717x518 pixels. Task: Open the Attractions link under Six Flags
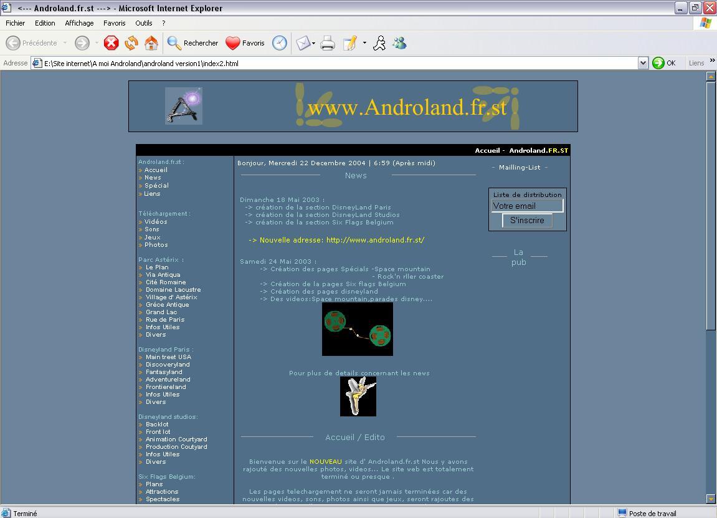click(162, 492)
